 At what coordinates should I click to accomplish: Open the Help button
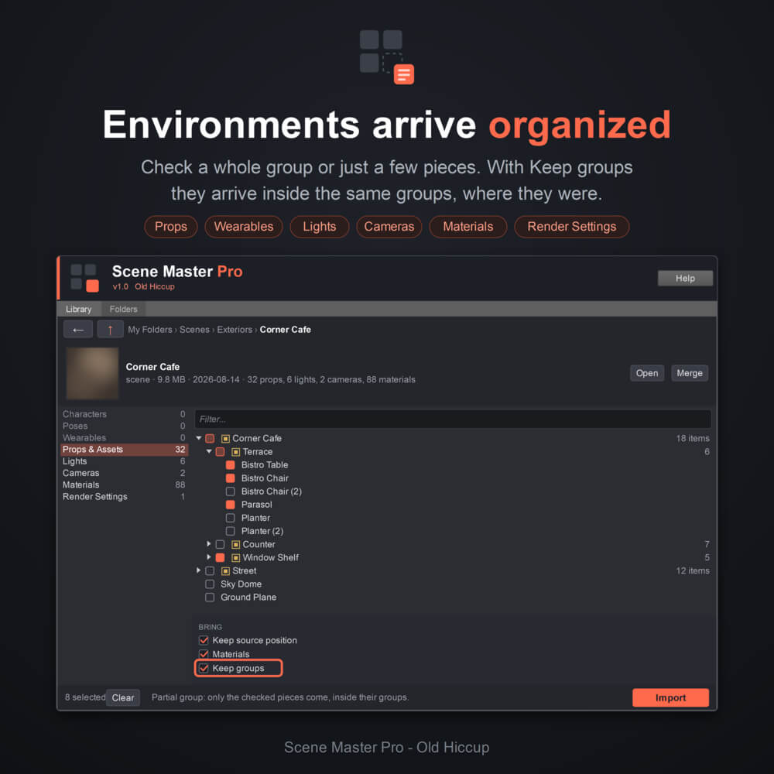[685, 279]
